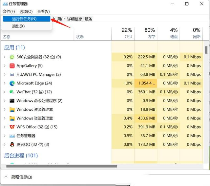Select the Microsoft Edge (24) row name
Screen dimensions: 210x186
coord(34,83)
